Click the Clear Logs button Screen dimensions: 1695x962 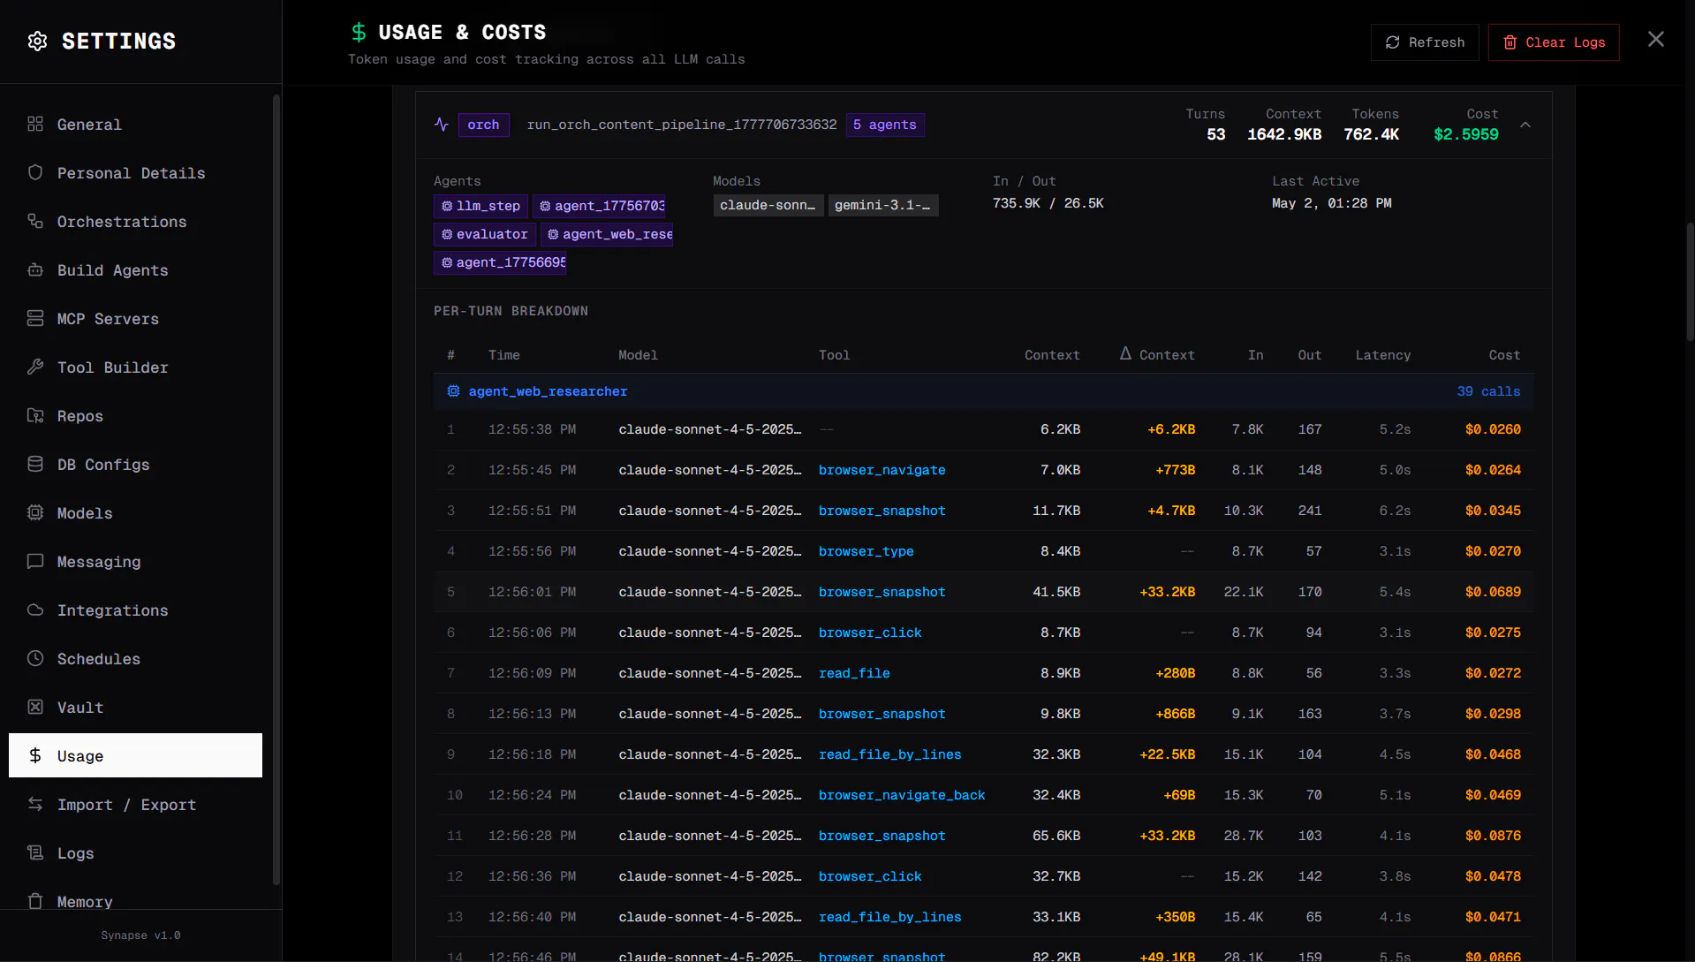click(x=1554, y=42)
